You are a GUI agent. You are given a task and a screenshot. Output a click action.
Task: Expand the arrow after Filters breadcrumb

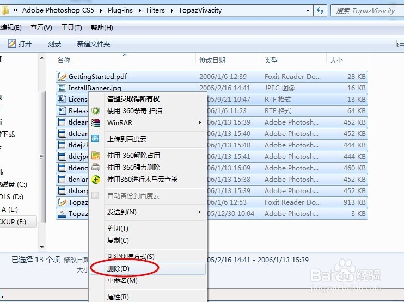pos(172,10)
